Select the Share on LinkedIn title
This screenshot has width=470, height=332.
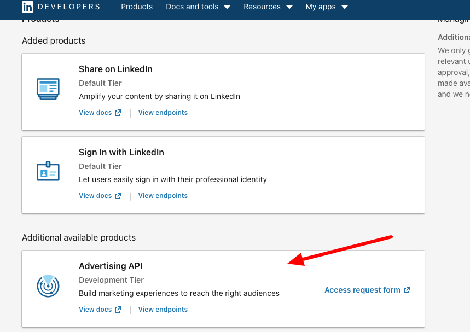point(115,69)
